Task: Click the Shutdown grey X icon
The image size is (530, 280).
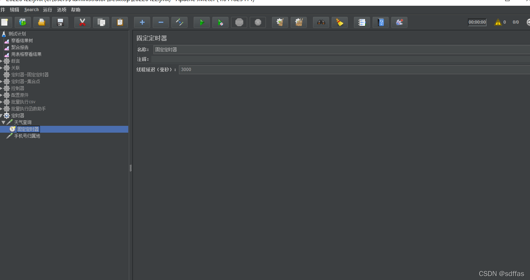Action: click(258, 22)
